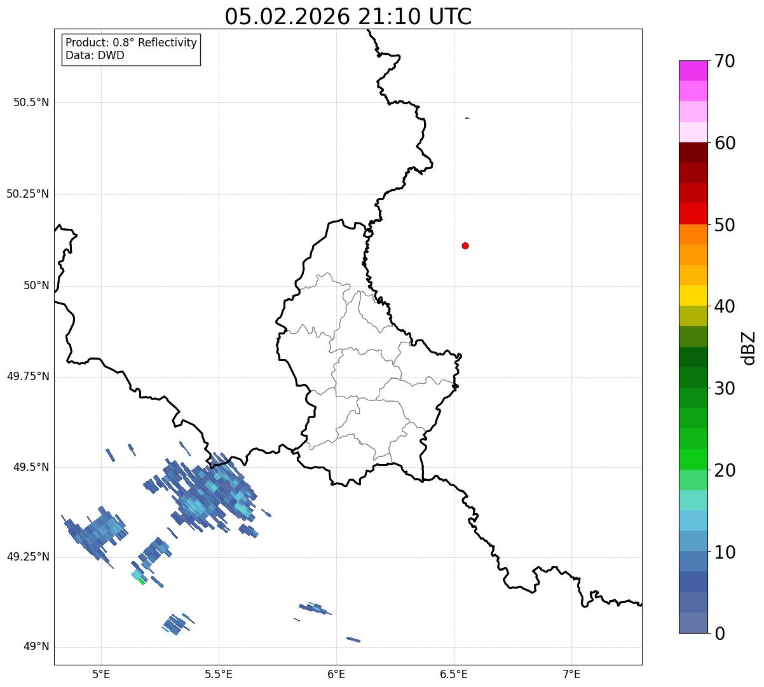Image resolution: width=764 pixels, height=687 pixels.
Task: Click the 5°E longitude label
Action: click(x=102, y=674)
